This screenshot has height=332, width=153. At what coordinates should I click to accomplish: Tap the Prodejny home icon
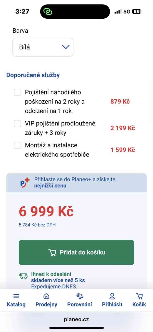coord(46,296)
